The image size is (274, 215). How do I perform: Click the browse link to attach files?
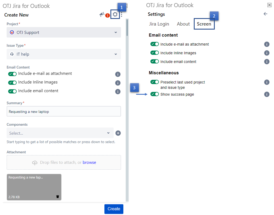[89, 162]
